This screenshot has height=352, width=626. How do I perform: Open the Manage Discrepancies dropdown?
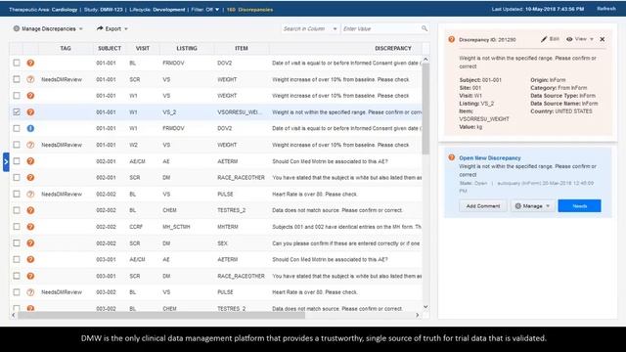(x=80, y=28)
